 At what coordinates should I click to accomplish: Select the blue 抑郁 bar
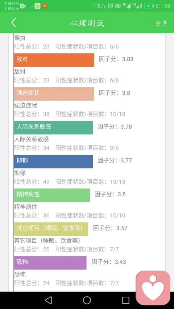pos(53,162)
